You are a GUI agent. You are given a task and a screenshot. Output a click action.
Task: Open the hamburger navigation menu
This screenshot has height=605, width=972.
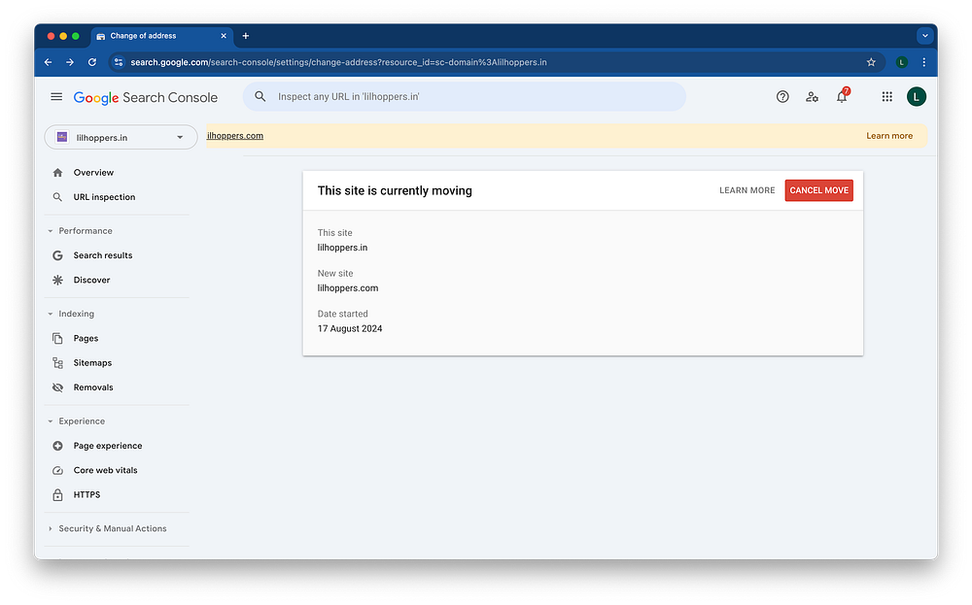pyautogui.click(x=56, y=96)
